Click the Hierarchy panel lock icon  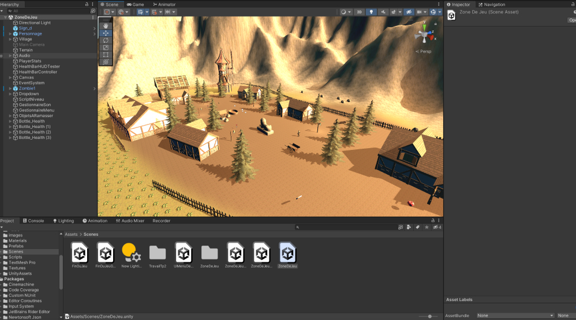point(86,4)
